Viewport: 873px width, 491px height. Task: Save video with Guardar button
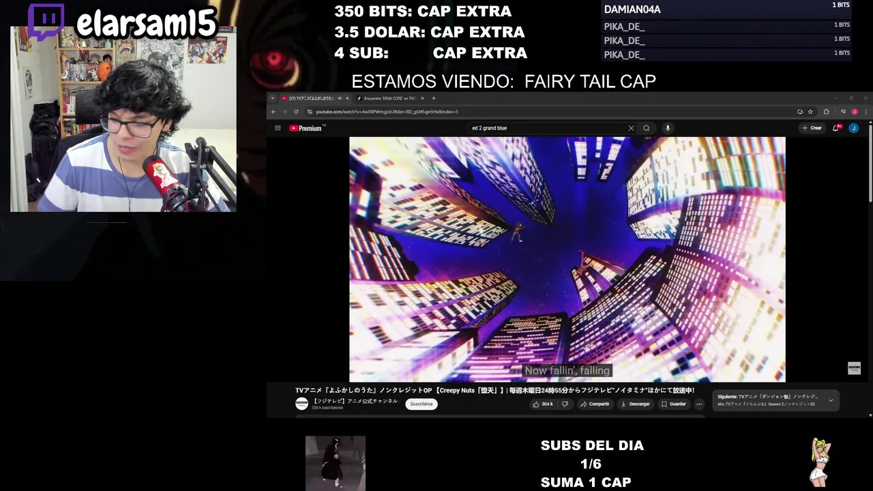coord(674,404)
